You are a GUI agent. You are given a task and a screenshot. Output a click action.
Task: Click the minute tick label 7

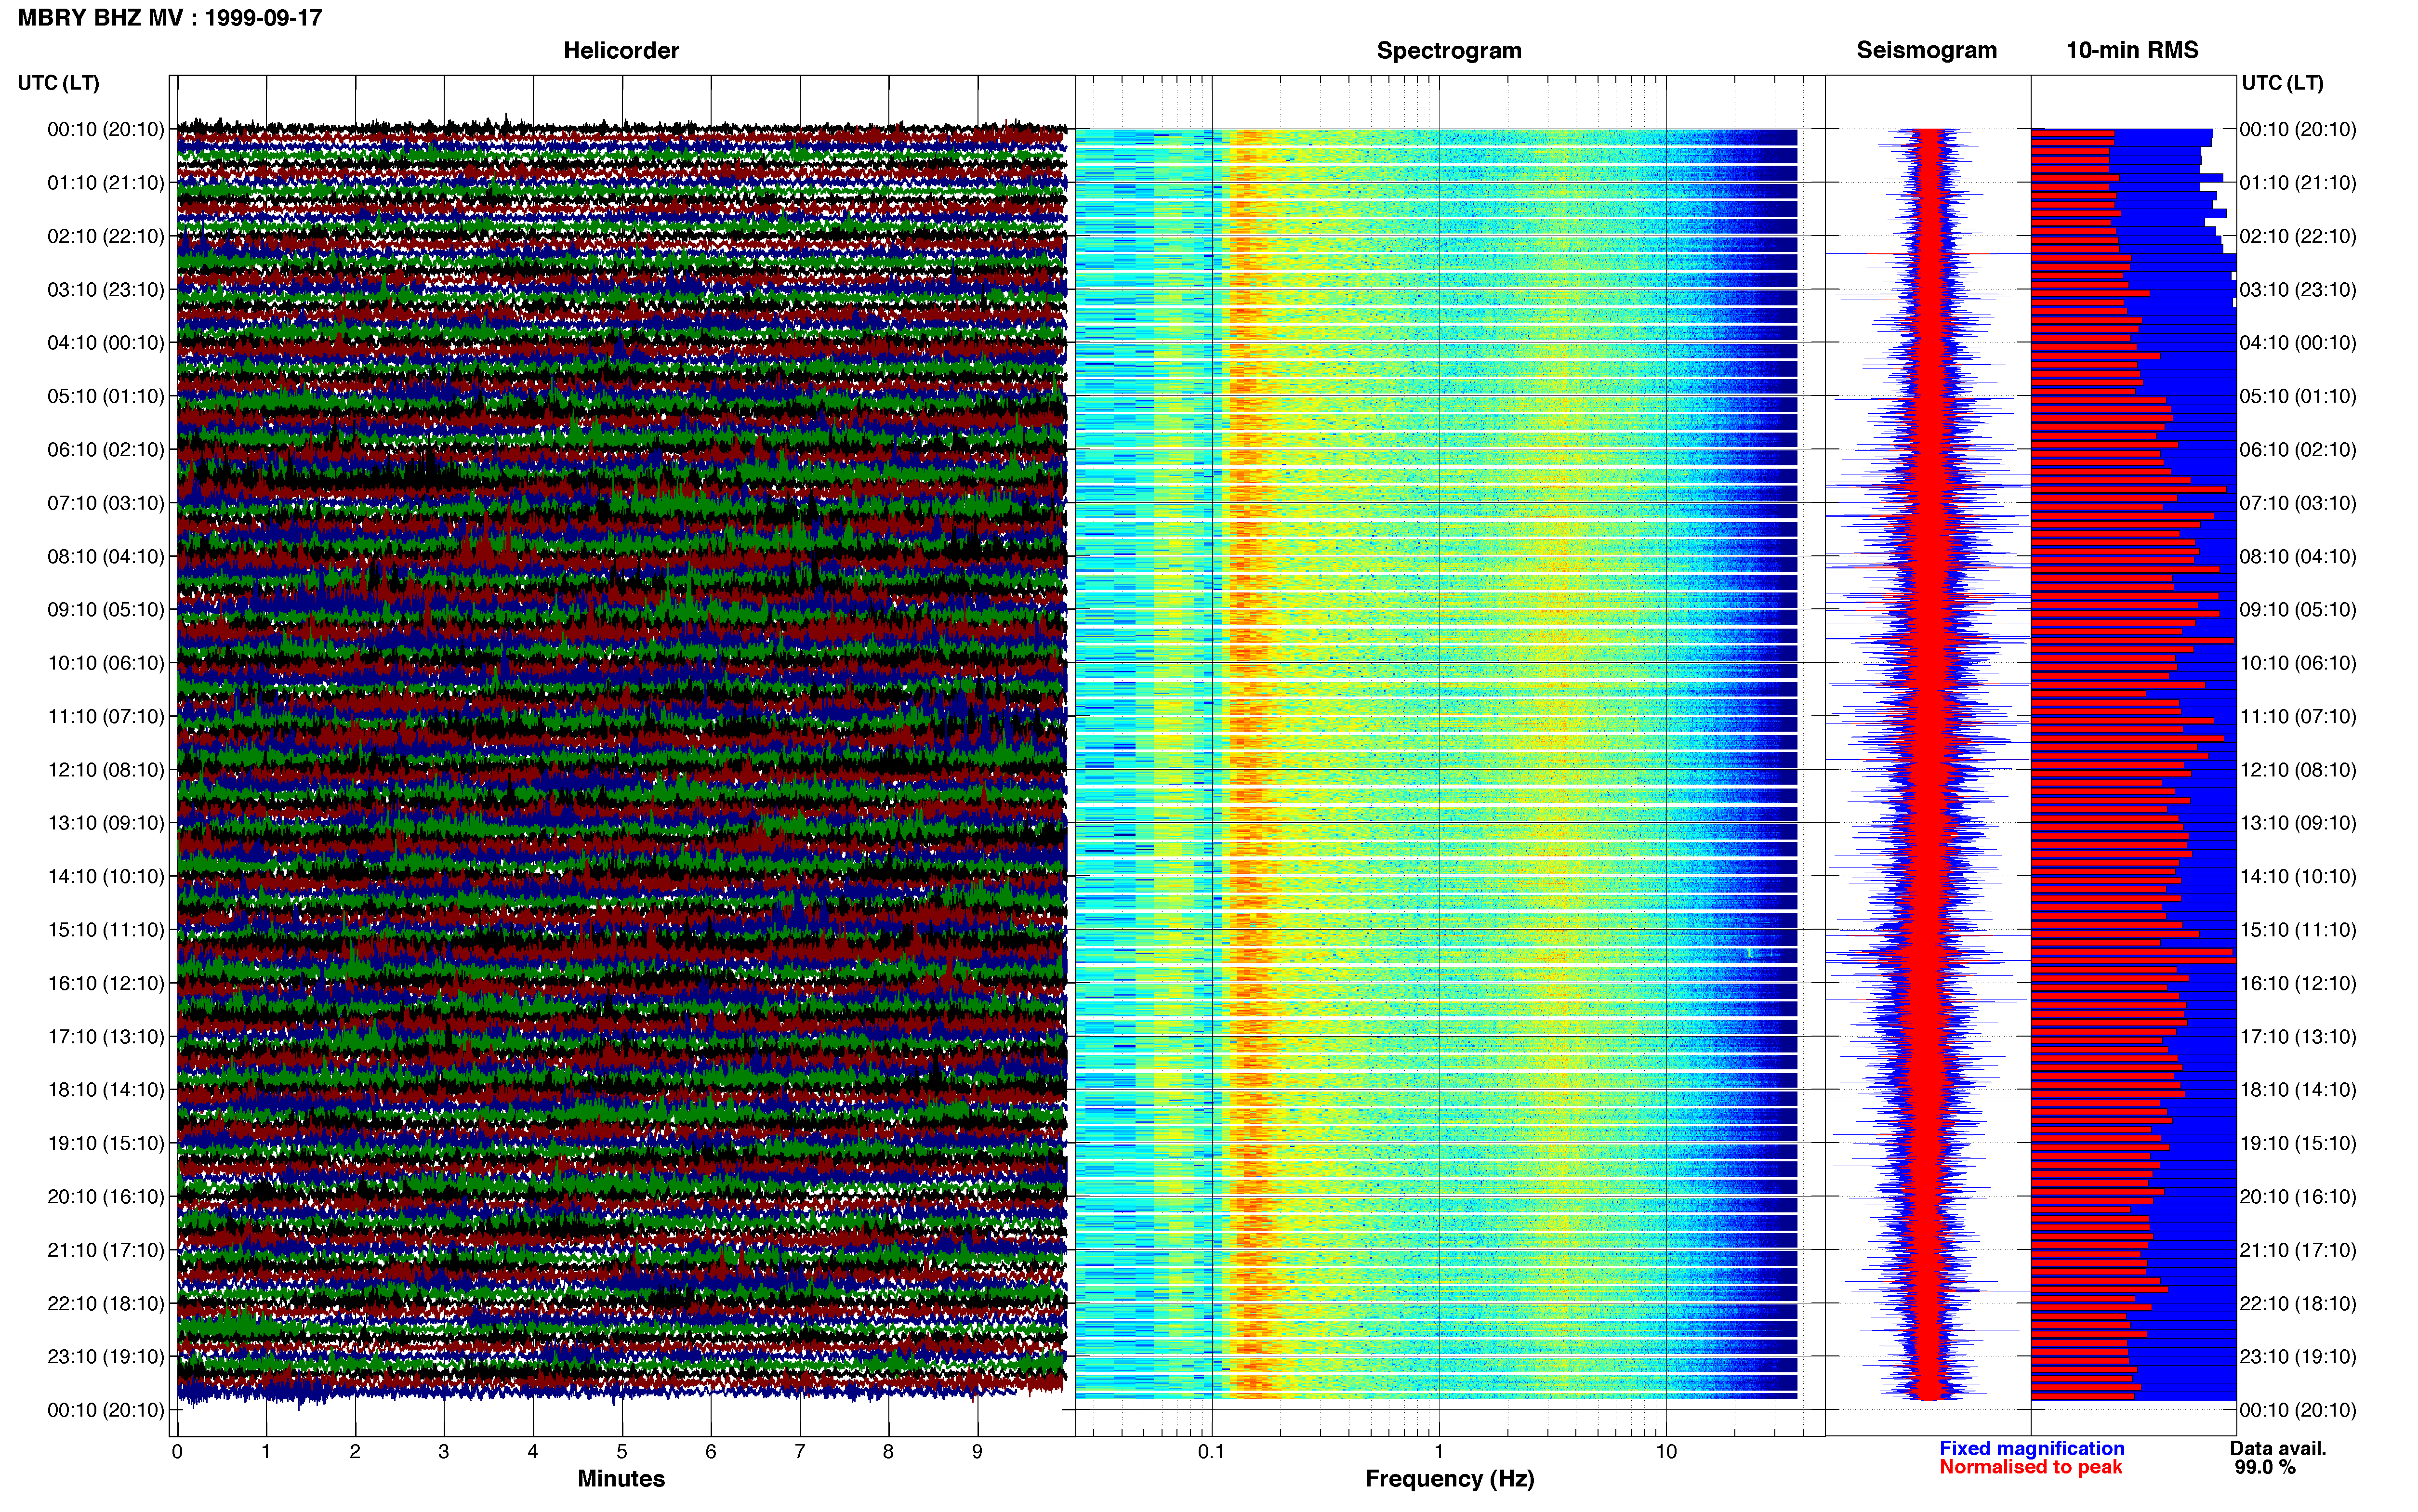pos(800,1452)
